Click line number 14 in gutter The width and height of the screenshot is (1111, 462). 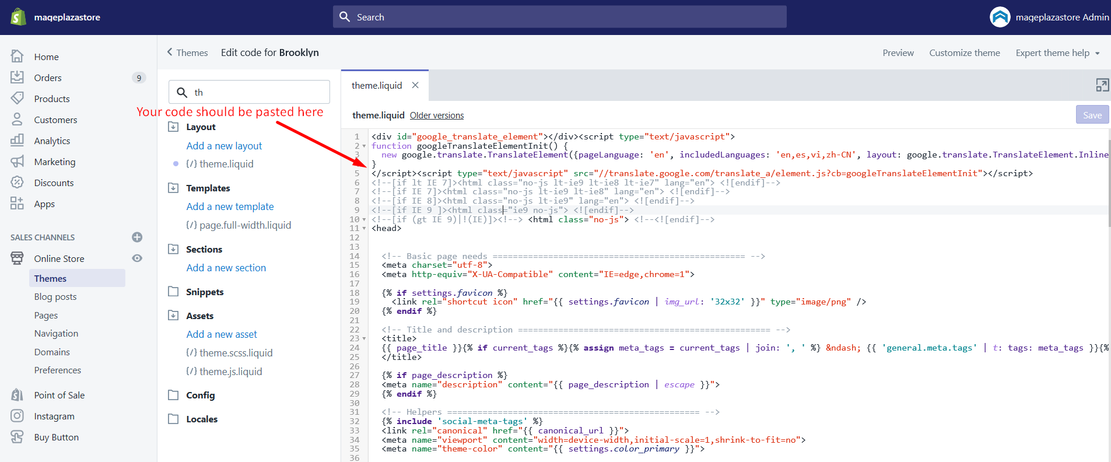click(x=355, y=256)
